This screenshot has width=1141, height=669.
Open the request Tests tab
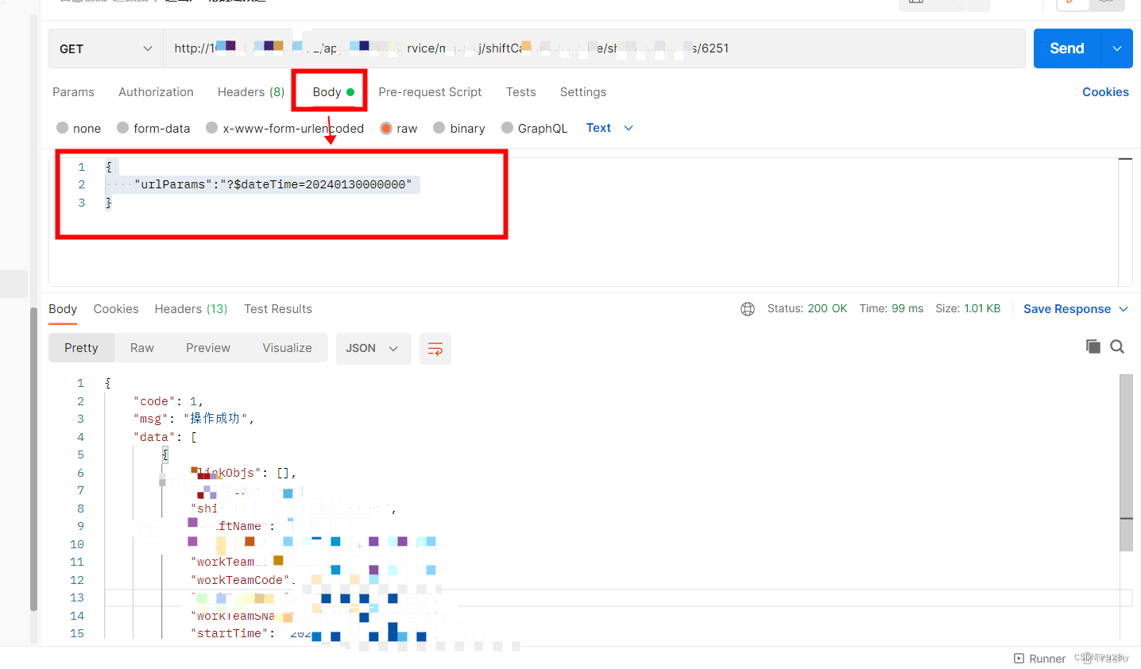(520, 92)
